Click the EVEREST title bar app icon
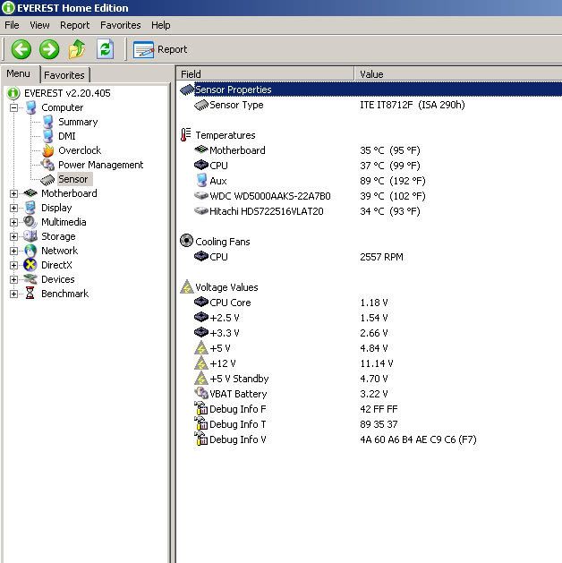This screenshot has width=562, height=563. coord(9,8)
